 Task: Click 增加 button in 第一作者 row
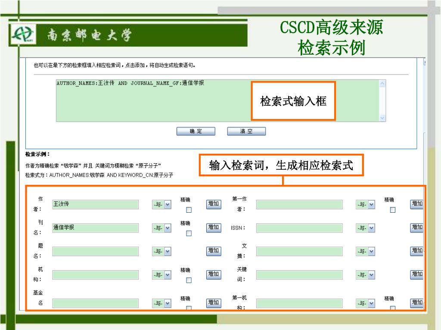coord(417,204)
